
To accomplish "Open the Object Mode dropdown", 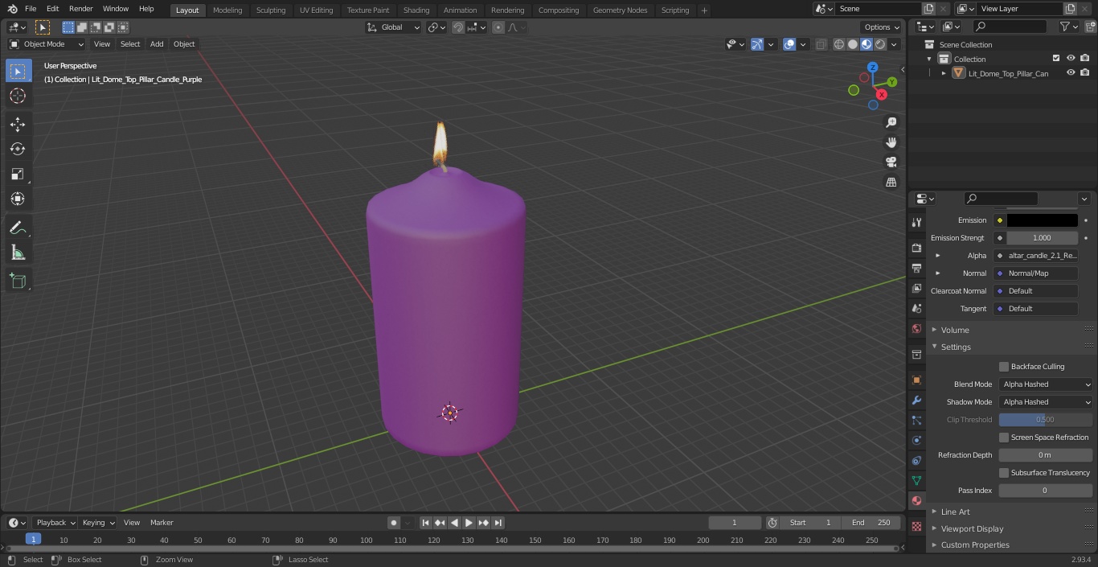I will [47, 44].
